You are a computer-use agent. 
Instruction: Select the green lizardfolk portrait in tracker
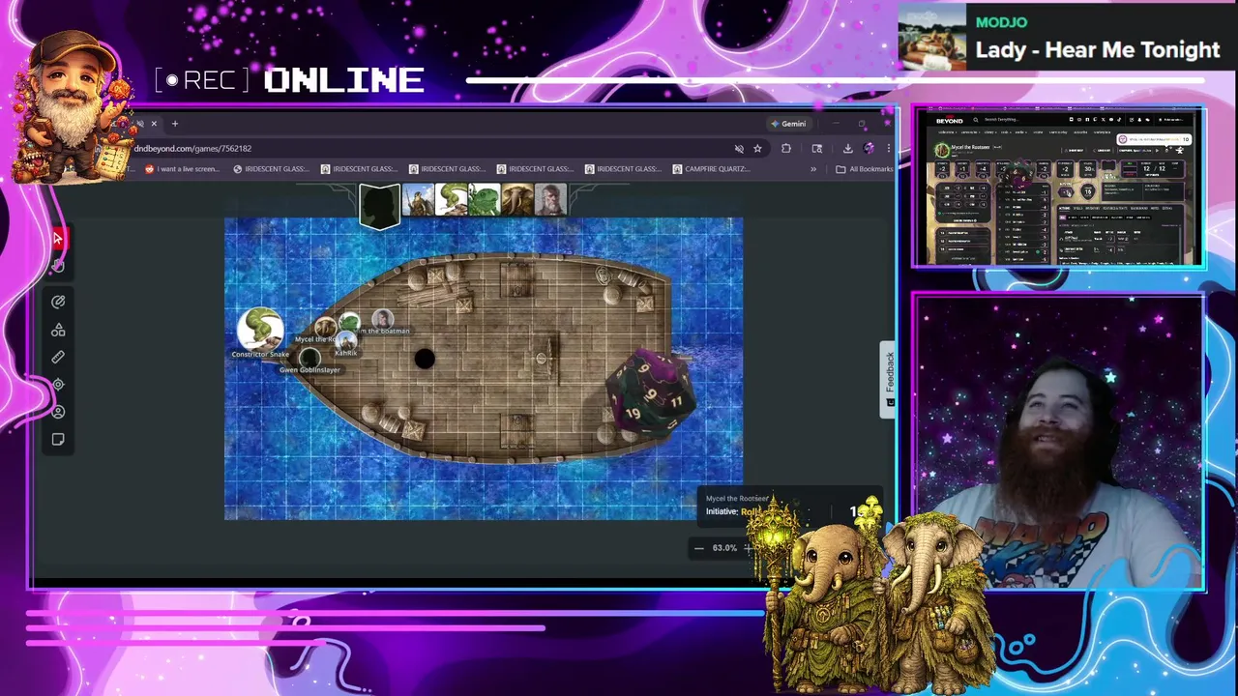coord(485,200)
